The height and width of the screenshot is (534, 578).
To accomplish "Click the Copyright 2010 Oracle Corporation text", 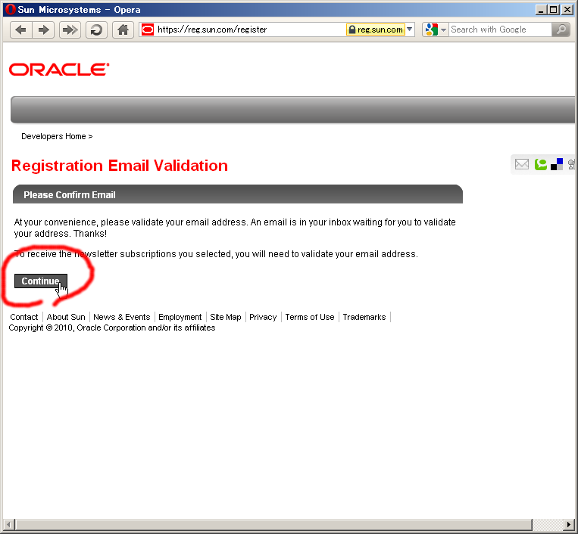I will tap(111, 328).
